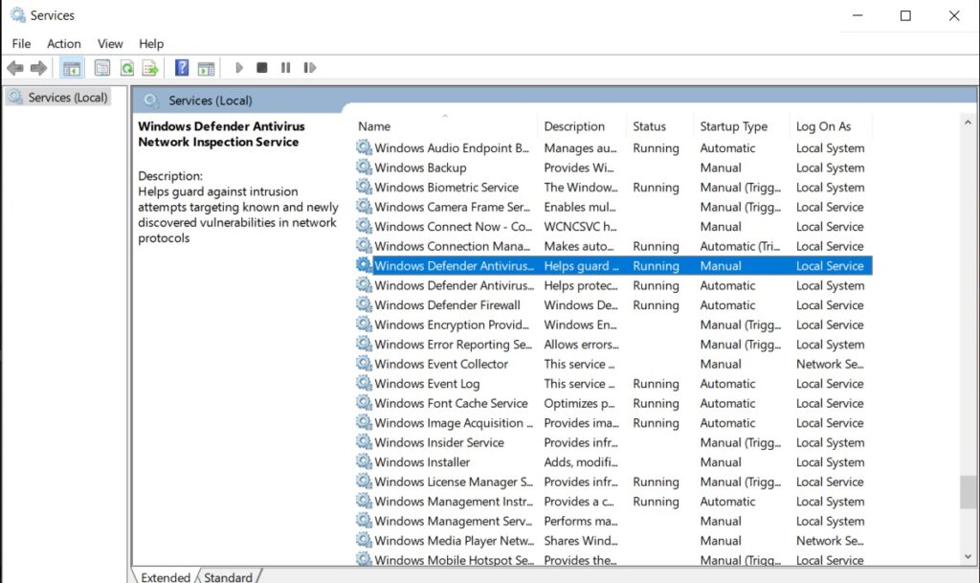Open the View menu
The height and width of the screenshot is (583, 980).
tap(109, 43)
